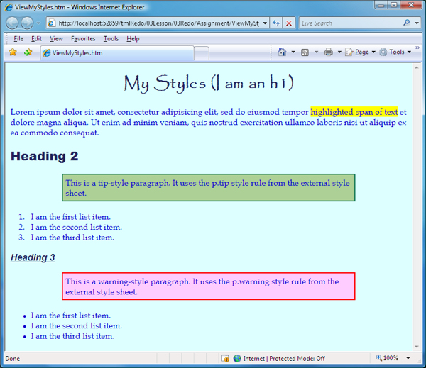Click the Forward navigation arrow button
Screen dimensions: 426x368
[x=27, y=23]
